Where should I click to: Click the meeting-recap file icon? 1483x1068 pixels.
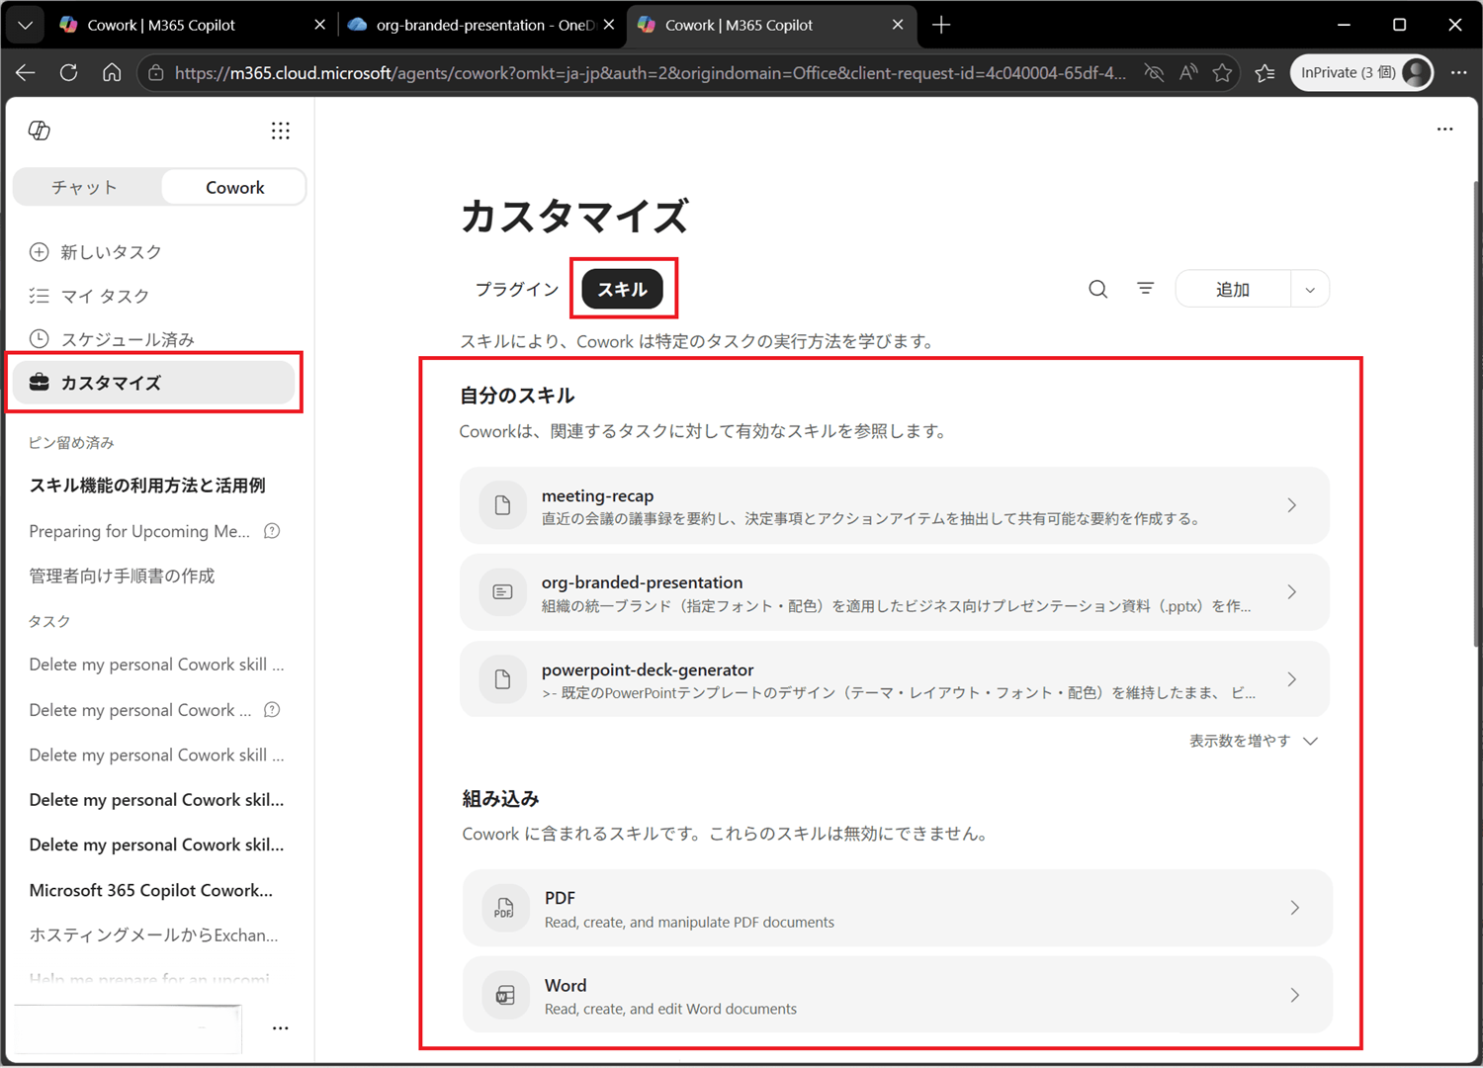click(502, 505)
